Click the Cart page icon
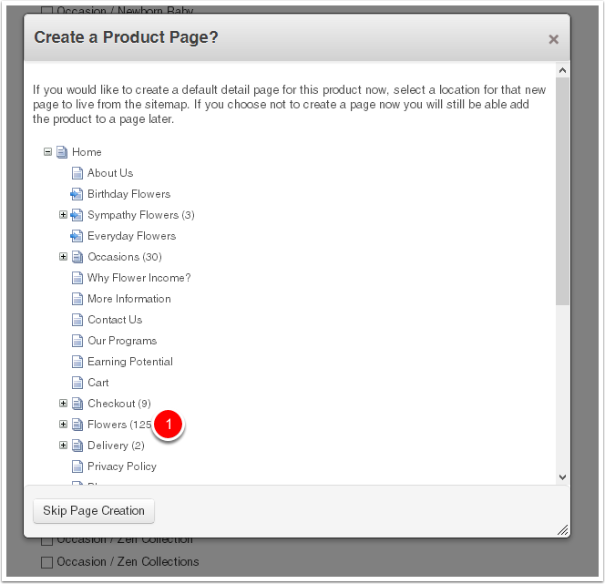Image resolution: width=605 pixels, height=584 pixels. click(x=77, y=383)
